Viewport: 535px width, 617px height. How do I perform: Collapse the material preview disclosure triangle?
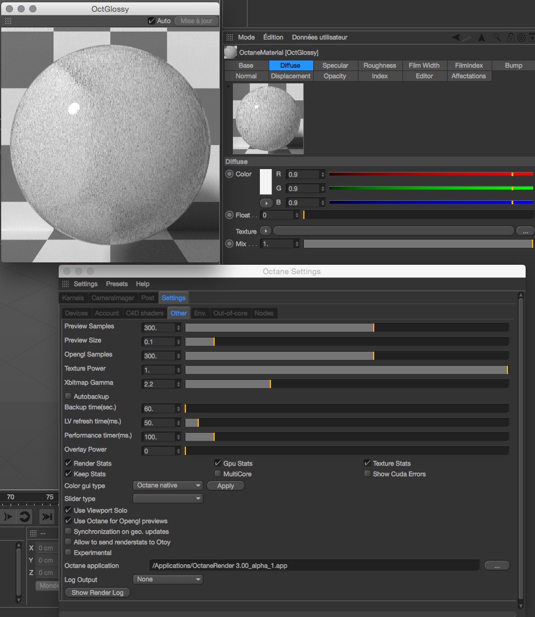pyautogui.click(x=228, y=86)
